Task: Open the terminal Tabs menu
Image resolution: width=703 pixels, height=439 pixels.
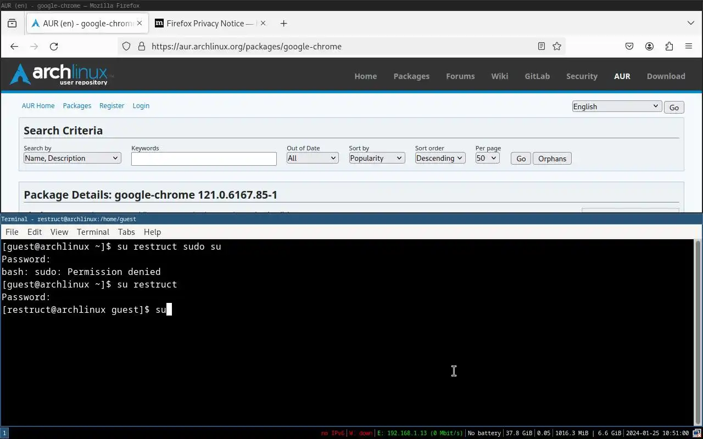Action: [126, 232]
